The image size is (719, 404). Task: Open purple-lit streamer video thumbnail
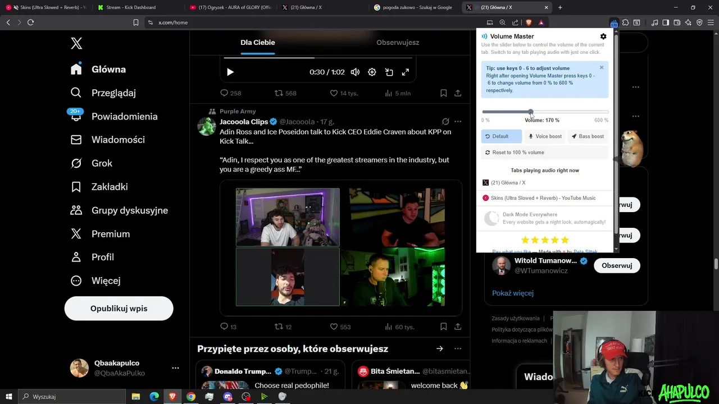pos(288,217)
